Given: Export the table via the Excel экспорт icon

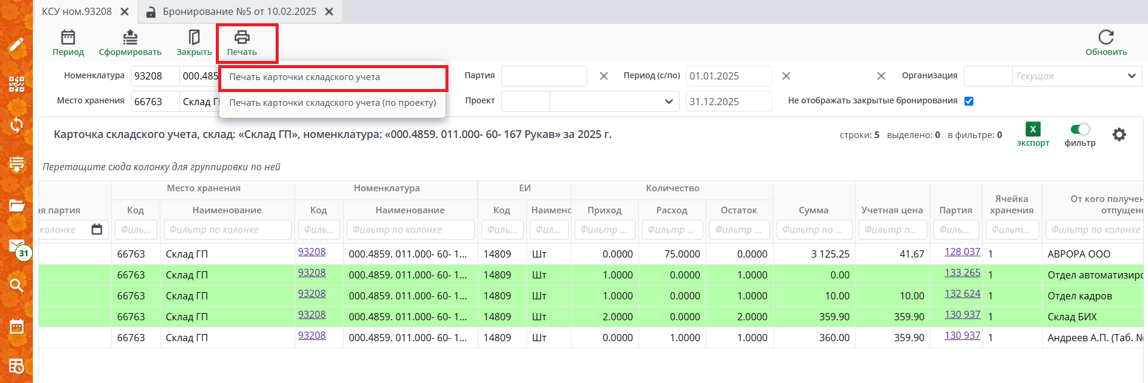Looking at the screenshot, I should click(1033, 130).
